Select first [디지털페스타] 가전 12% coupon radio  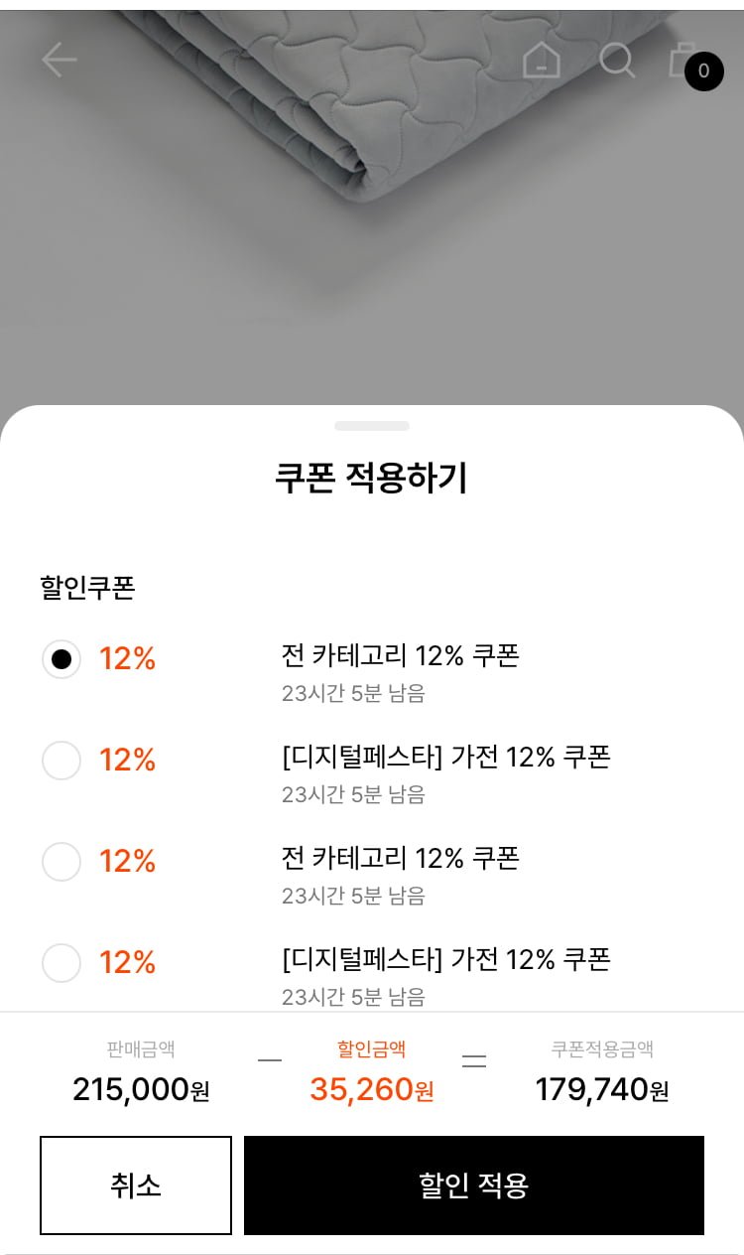pyautogui.click(x=62, y=761)
